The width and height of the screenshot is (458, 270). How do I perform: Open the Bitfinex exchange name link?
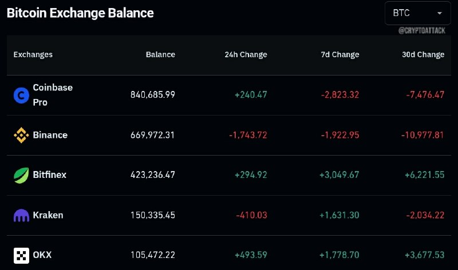point(49,174)
